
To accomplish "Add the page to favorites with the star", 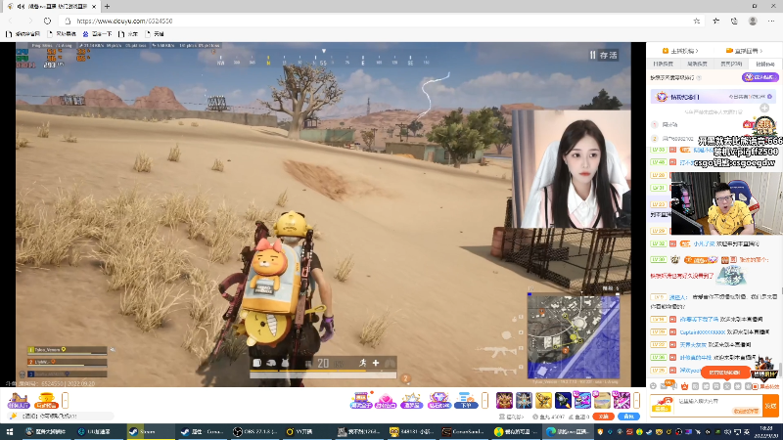I will pos(697,21).
